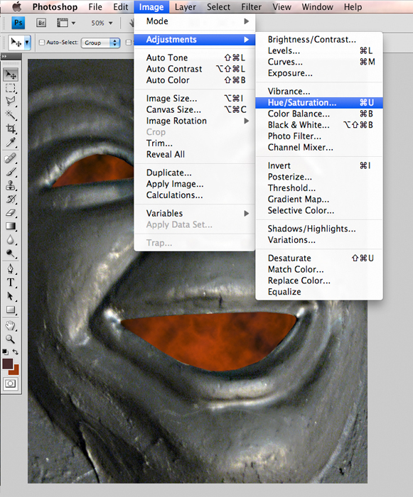Choose Shadows/Highlights adjustment
Image resolution: width=413 pixels, height=497 pixels.
pyautogui.click(x=319, y=229)
